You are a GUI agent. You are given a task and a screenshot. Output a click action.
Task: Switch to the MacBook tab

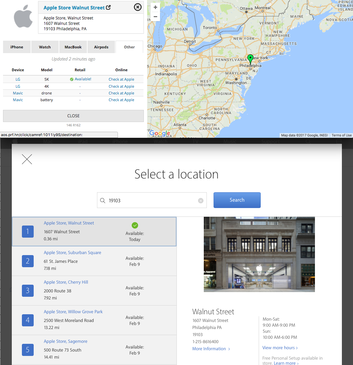[x=73, y=47]
